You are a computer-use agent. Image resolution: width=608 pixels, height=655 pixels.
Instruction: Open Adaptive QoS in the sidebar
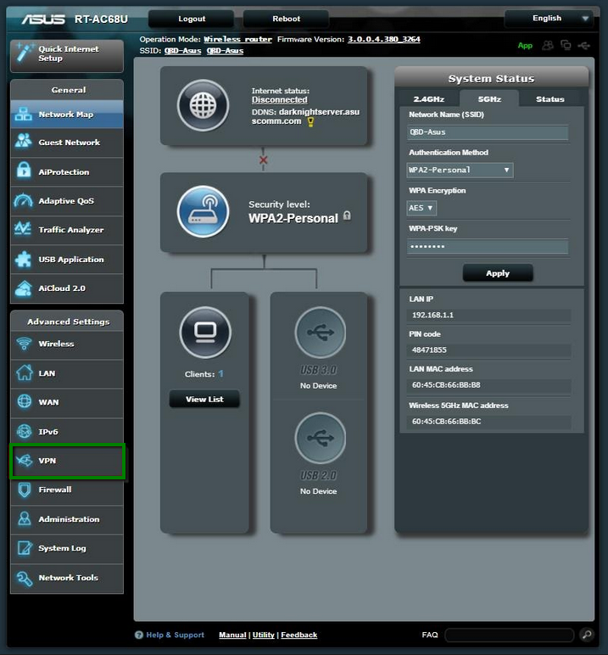pos(67,201)
